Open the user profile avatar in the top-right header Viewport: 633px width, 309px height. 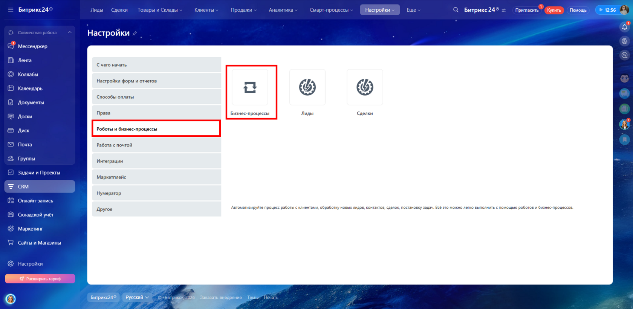(x=624, y=10)
